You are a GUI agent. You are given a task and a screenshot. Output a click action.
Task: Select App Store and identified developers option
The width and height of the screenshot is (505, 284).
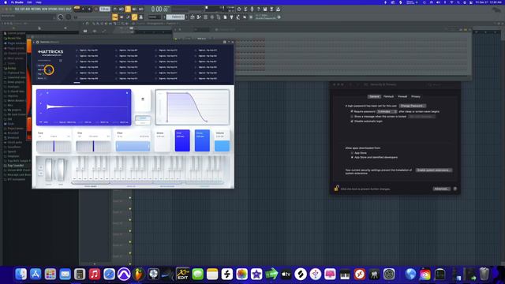(352, 157)
